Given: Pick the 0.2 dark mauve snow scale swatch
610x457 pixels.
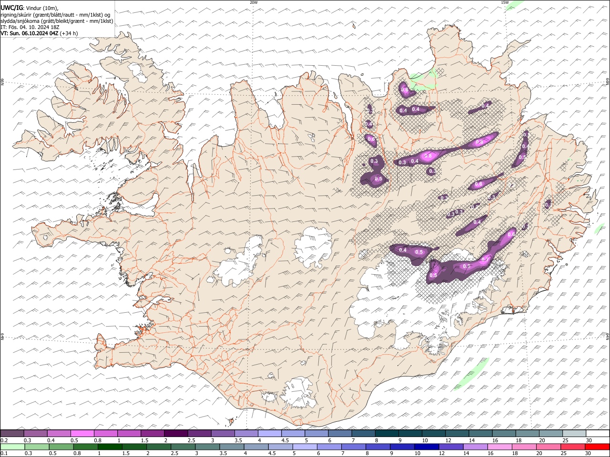Looking at the screenshot, I should [x=12, y=434].
